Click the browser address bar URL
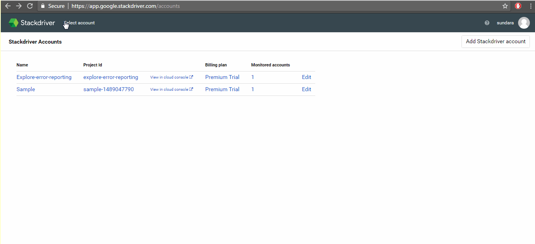 click(125, 6)
